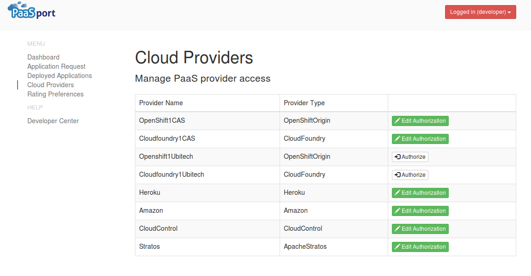531x276 pixels.
Task: Click pencil icon in Amazon row
Action: point(397,211)
